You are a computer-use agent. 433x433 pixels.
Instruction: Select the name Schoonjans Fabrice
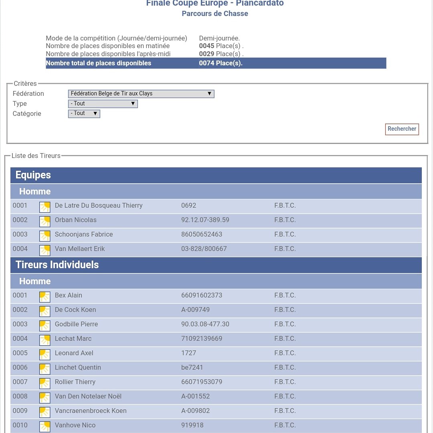84,234
